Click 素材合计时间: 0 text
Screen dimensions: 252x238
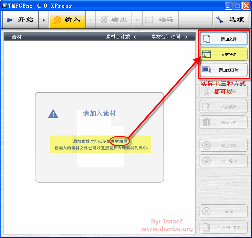[x=169, y=37]
